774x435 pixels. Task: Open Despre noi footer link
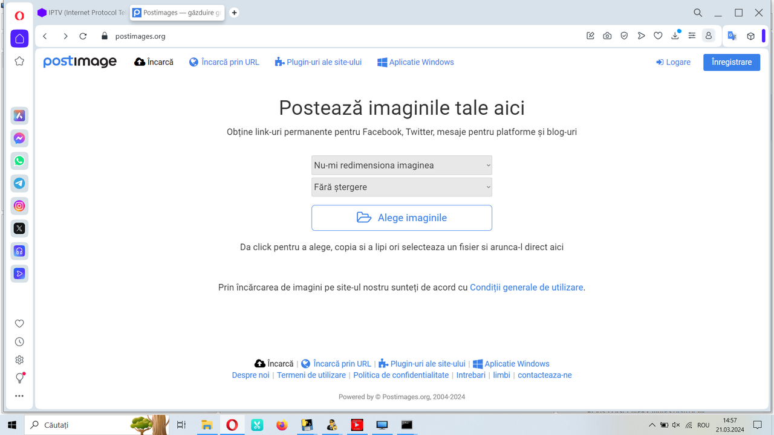250,375
